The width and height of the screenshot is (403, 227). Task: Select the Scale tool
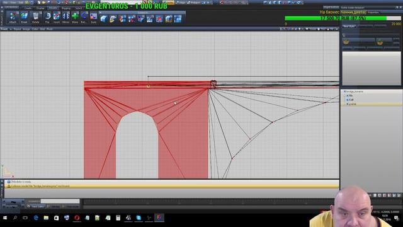[x=94, y=18]
